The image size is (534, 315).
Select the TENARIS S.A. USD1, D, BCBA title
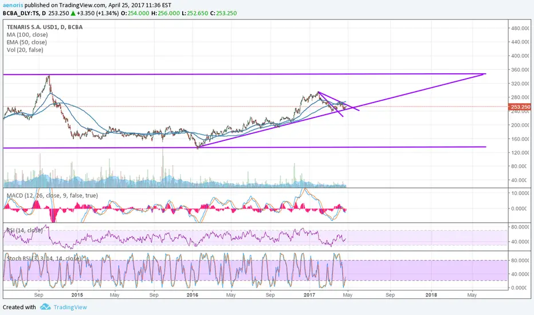pos(45,27)
